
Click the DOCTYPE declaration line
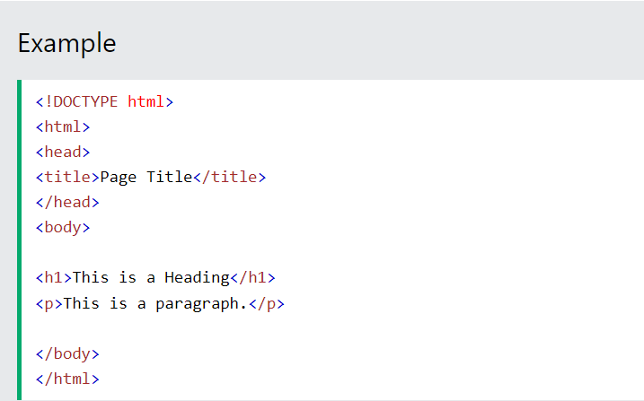tap(105, 101)
